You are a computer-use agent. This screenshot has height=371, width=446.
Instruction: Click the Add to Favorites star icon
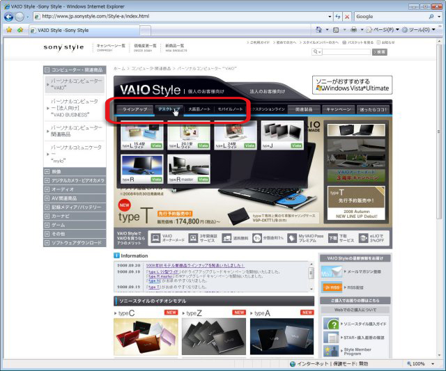pyautogui.click(x=20, y=30)
